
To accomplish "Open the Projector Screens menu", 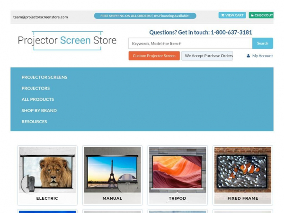I will 44,77.
